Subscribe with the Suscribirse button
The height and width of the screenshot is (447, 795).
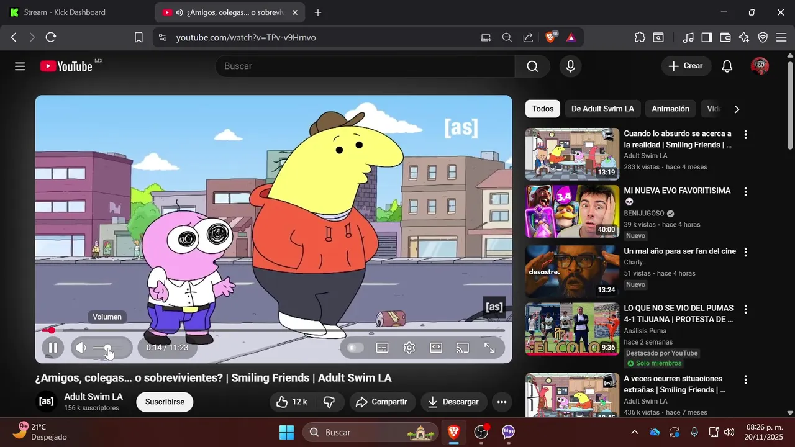click(x=165, y=402)
